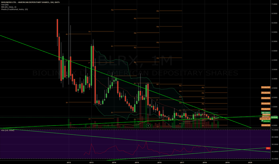
Task: Click the 2016 year label on time axis
Action: click(160, 162)
